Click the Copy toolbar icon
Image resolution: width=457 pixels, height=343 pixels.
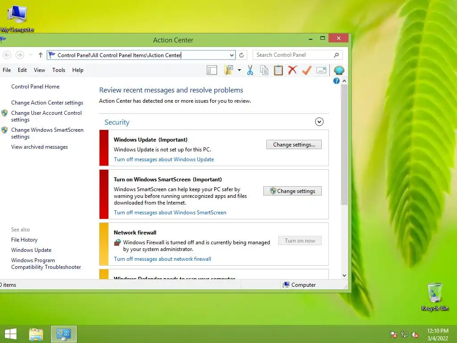pos(264,70)
